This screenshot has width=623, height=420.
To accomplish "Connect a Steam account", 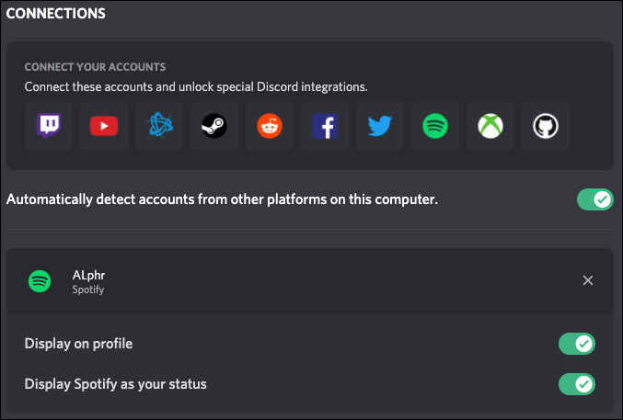I will pos(214,126).
